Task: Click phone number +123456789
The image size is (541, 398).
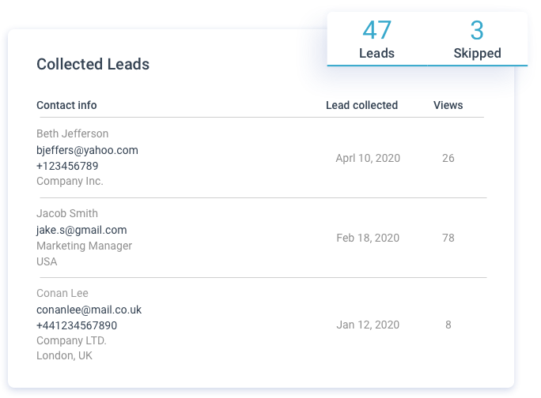Action: (67, 166)
